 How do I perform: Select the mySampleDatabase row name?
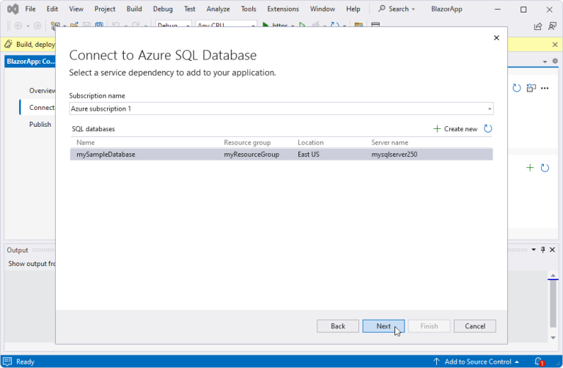(x=106, y=155)
